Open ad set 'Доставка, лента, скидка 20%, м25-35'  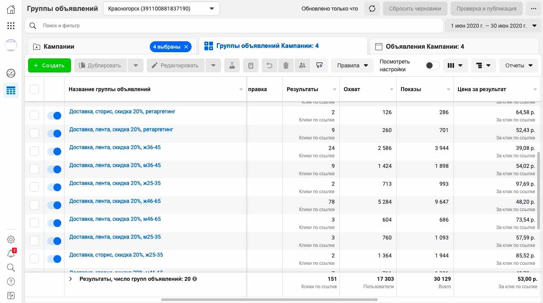pyautogui.click(x=115, y=237)
